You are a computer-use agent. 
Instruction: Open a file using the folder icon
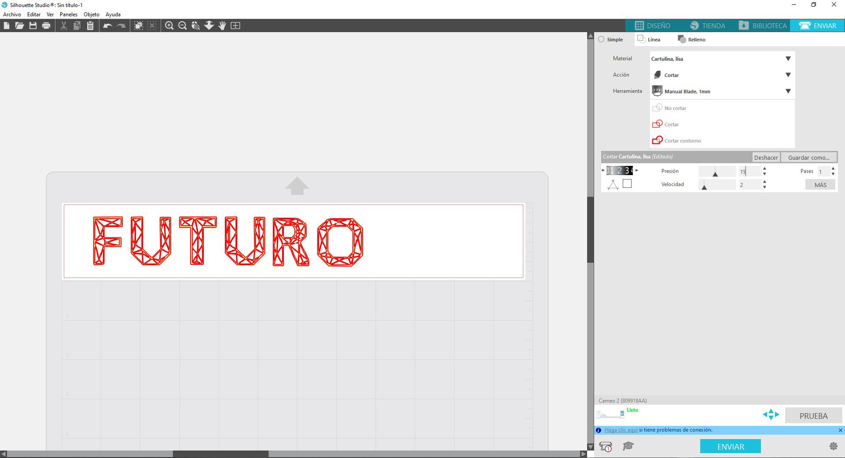19,26
